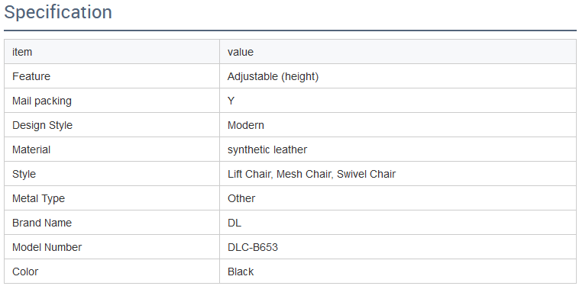Select the 'DL' brand value

(x=234, y=223)
